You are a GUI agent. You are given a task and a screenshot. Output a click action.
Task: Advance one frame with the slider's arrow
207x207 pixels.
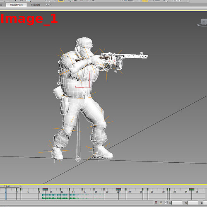click(21, 186)
